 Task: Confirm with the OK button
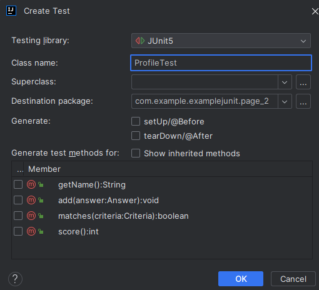[x=241, y=279]
